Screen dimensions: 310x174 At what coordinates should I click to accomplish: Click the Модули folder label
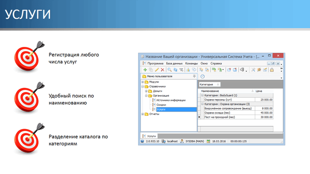(x=154, y=82)
